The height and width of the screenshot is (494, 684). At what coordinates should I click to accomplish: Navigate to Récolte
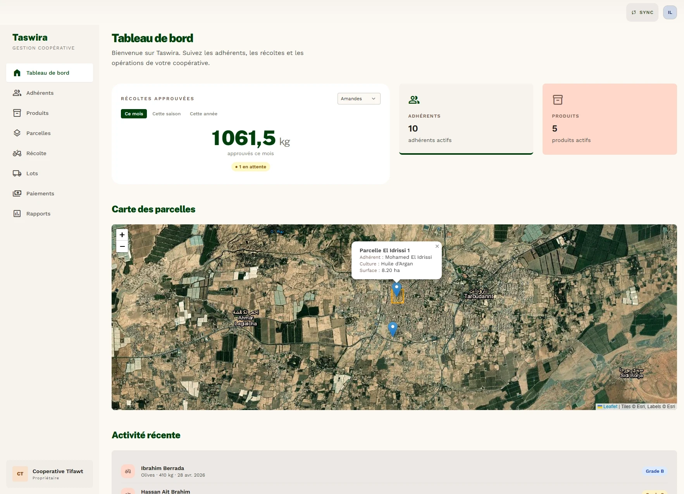[x=50, y=153]
